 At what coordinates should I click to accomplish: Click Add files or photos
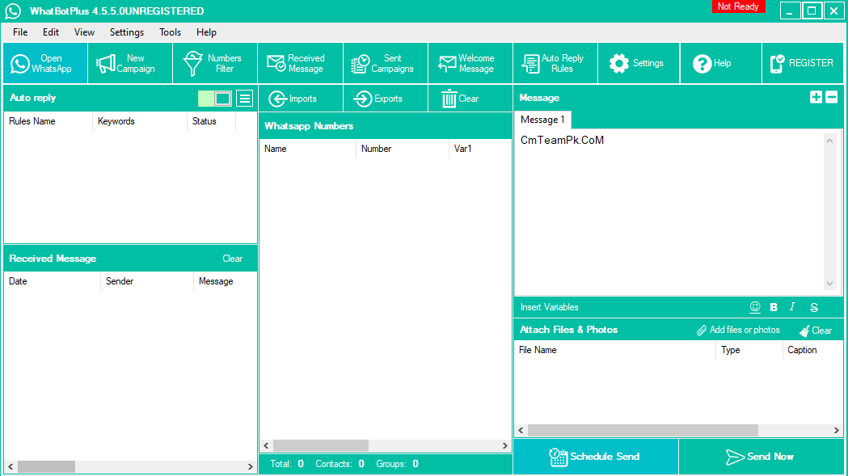point(738,330)
